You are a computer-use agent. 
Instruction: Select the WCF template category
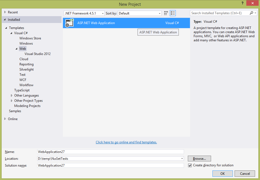pyautogui.click(x=23, y=80)
